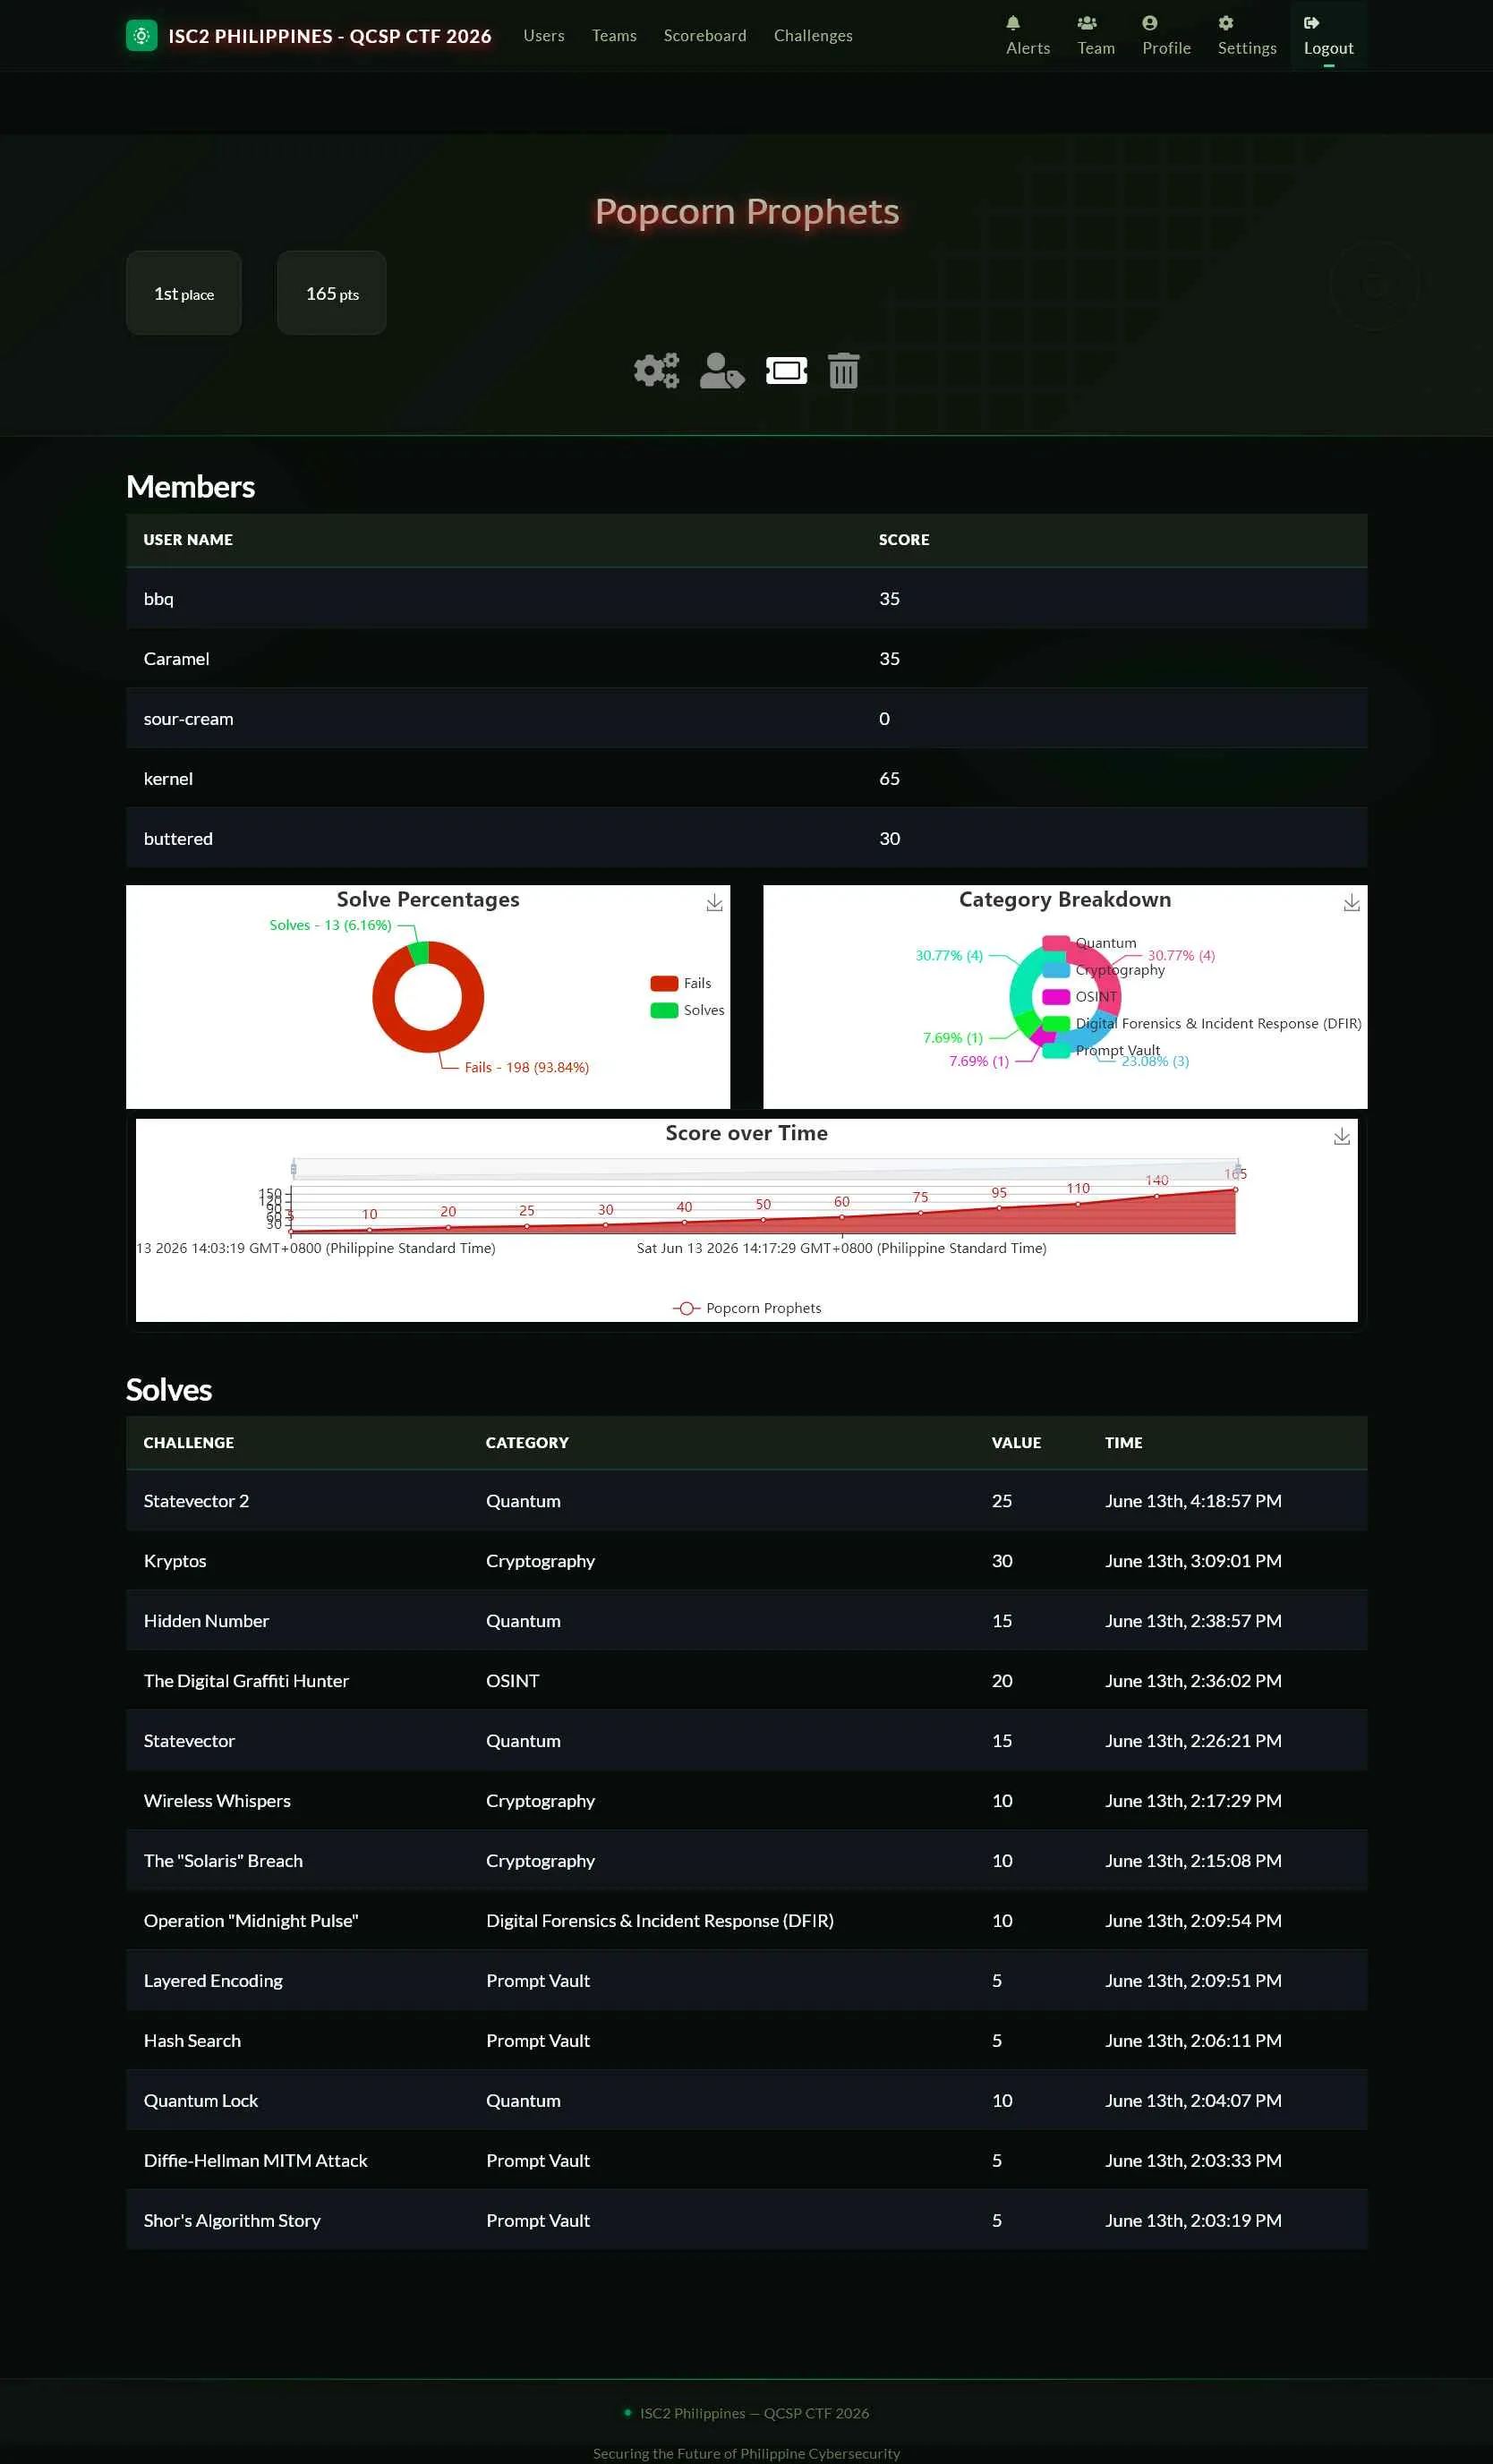Go to ISC2 PHILIPPINES home title
The image size is (1493, 2464).
(x=330, y=36)
